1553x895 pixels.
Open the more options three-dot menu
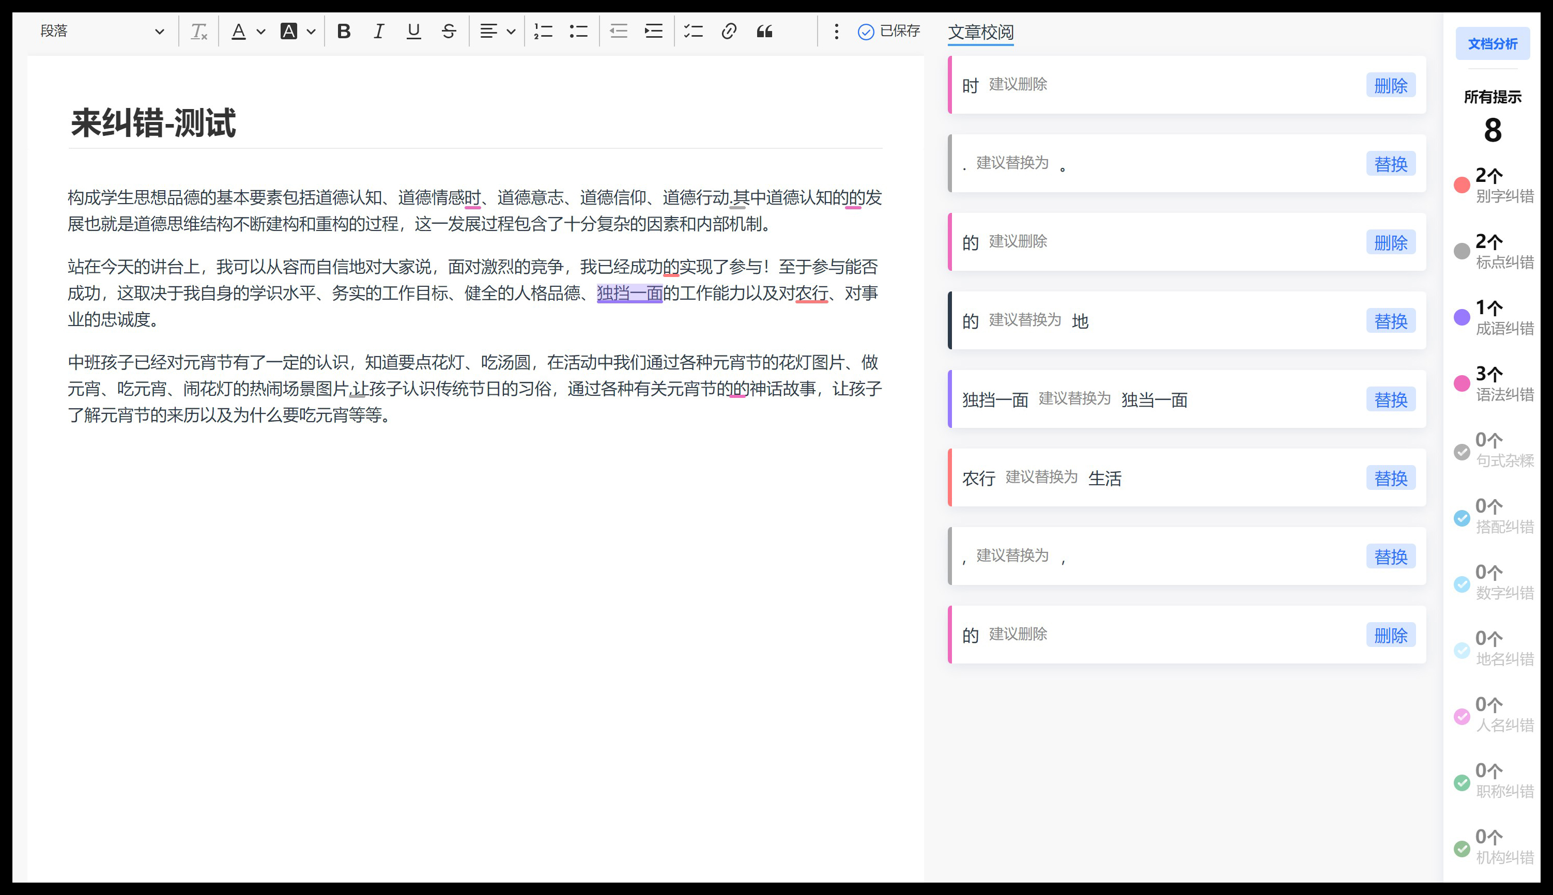836,32
